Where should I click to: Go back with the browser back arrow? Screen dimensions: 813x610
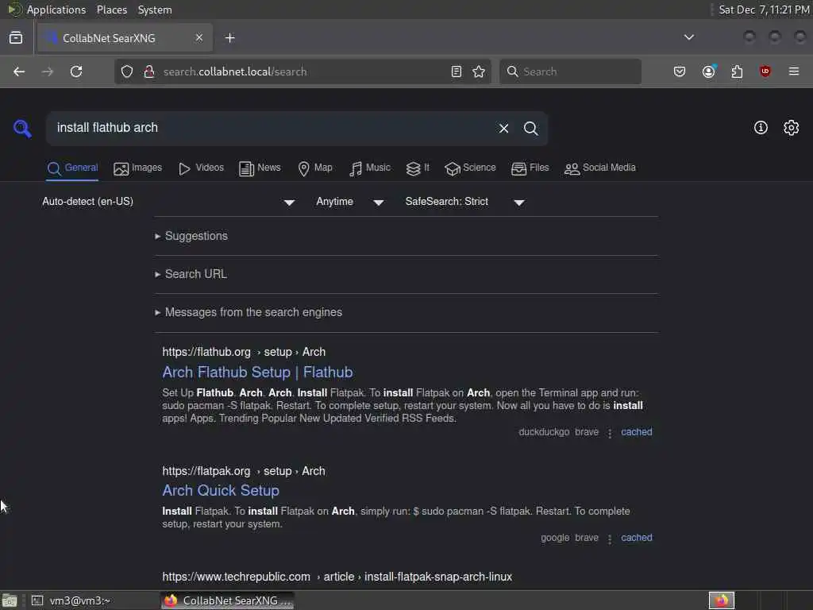pyautogui.click(x=19, y=71)
